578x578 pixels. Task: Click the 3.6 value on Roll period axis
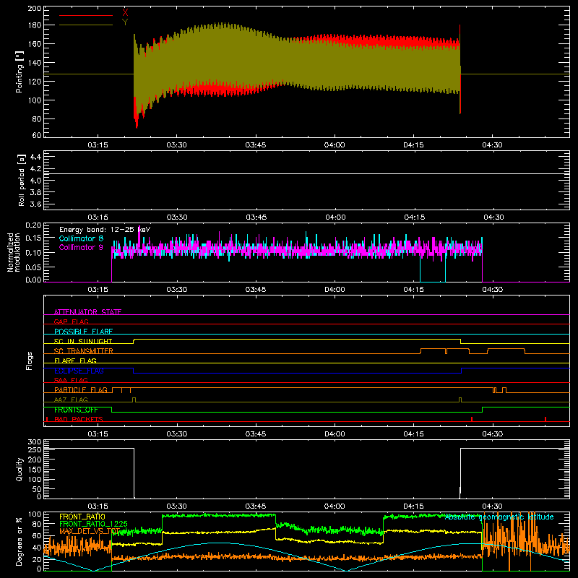coord(35,204)
